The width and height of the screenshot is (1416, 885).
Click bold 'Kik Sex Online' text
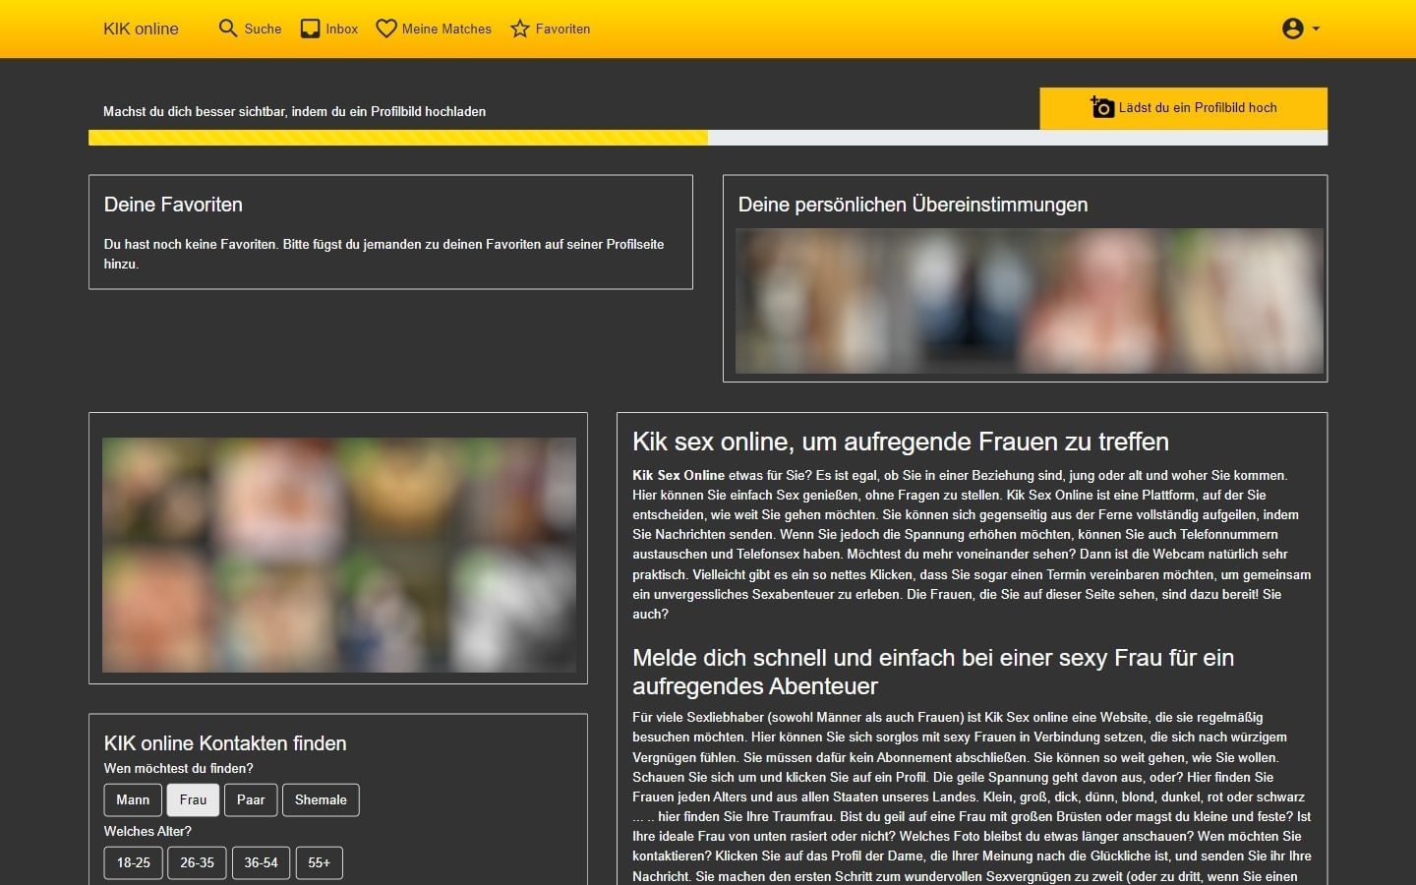678,475
